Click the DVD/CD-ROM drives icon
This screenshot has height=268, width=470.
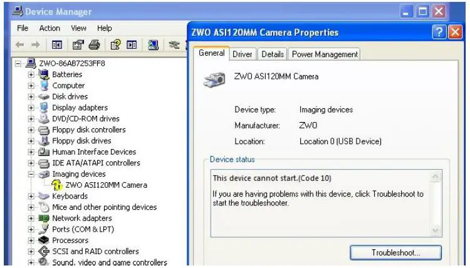click(44, 118)
